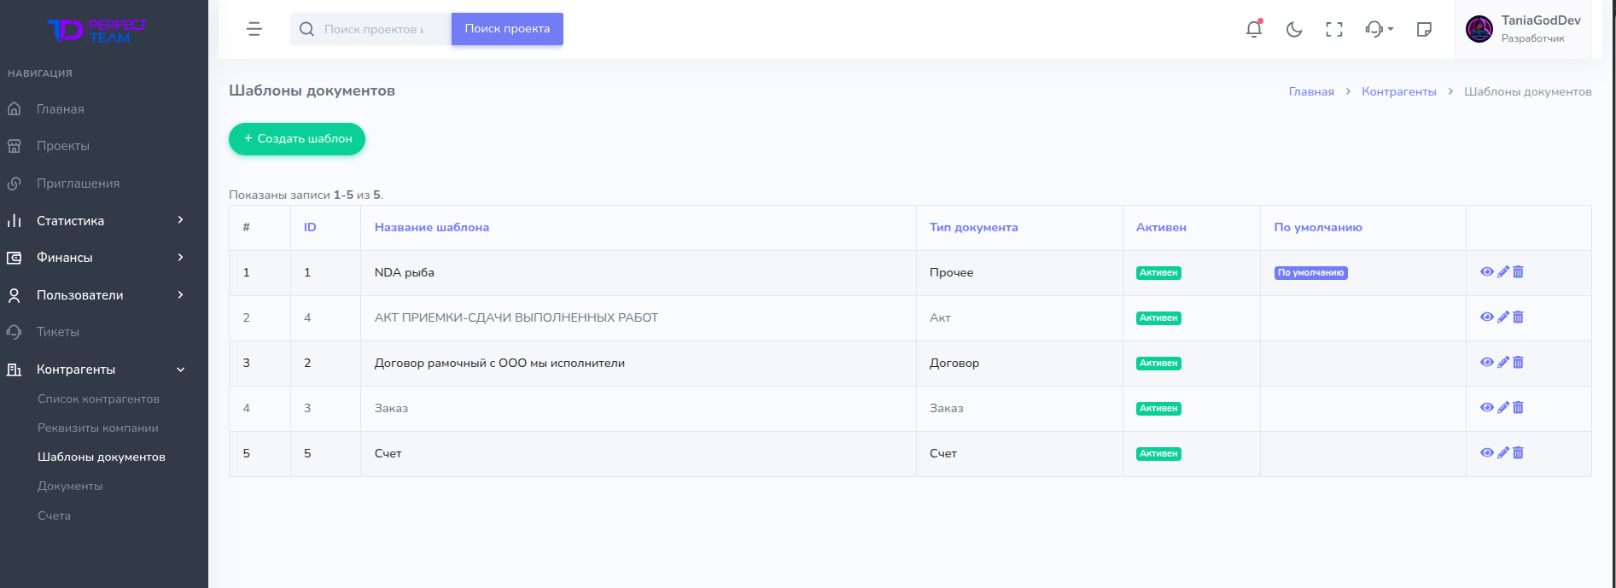This screenshot has width=1616, height=588.
Task: Select Договор рамочный с ООО template name
Action: tap(499, 363)
